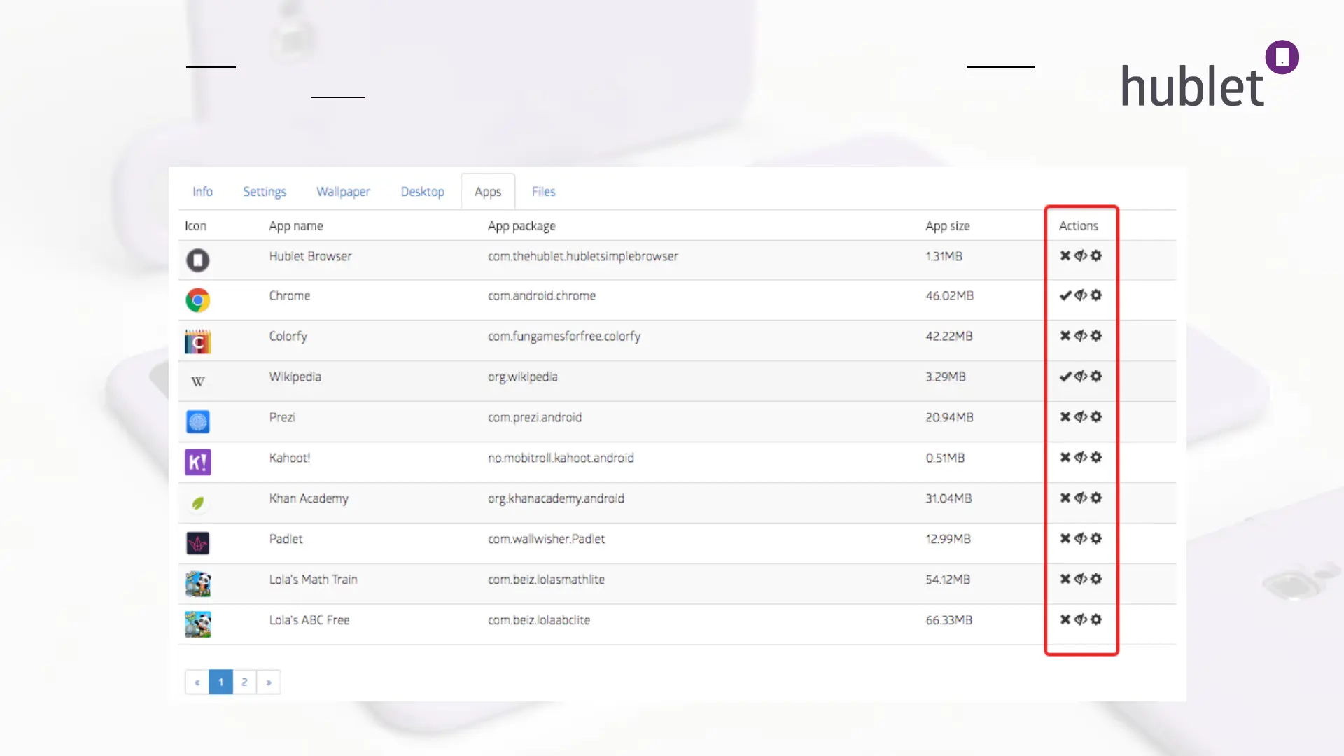
Task: Click the X icon for Khan Academy
Action: coord(1065,498)
